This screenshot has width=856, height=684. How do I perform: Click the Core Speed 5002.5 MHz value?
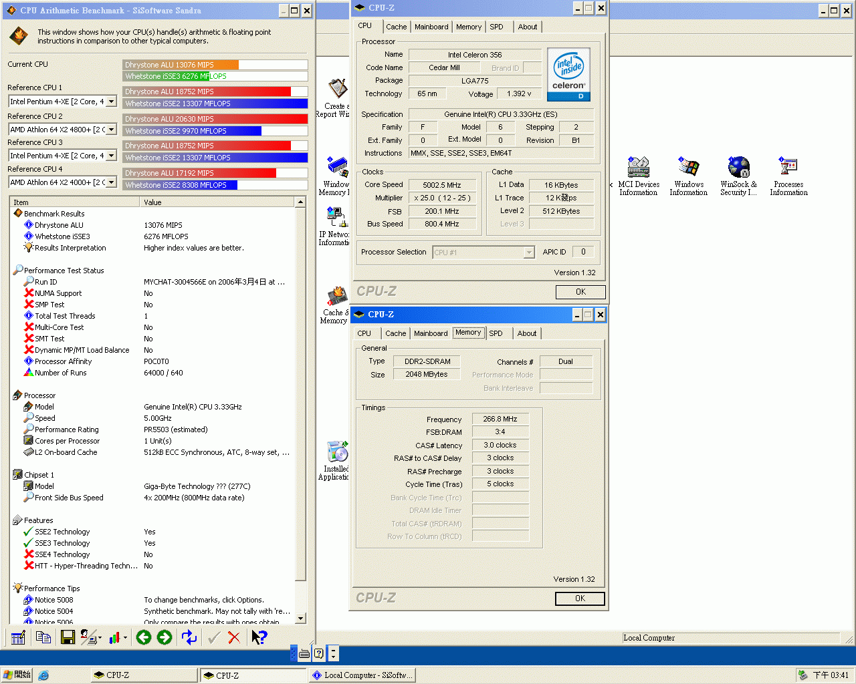point(442,185)
